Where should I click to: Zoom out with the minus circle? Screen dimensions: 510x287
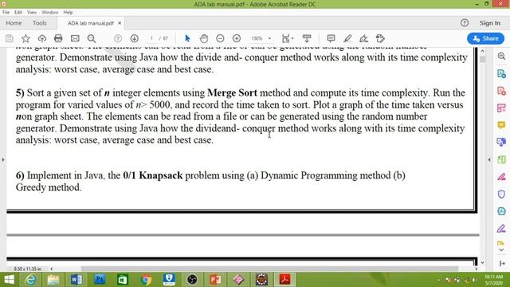[220, 38]
